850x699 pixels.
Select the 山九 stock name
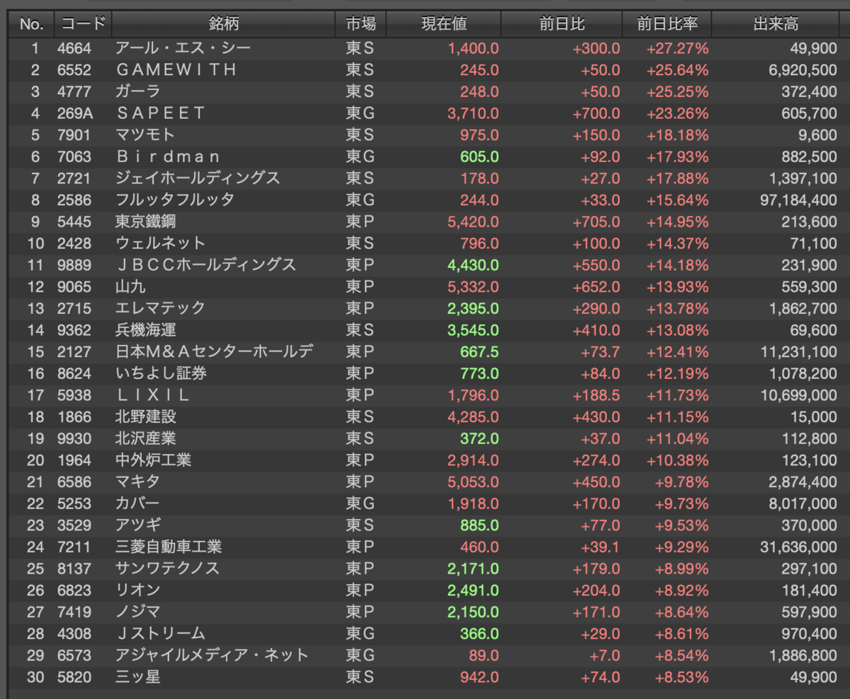[130, 286]
